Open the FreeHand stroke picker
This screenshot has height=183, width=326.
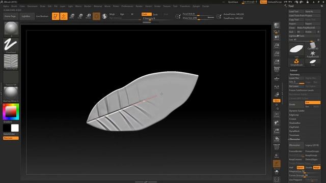[x=11, y=45]
